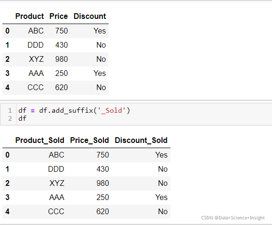Place cursor on code line 2 'df'
Image resolution: width=272 pixels, height=225 pixels.
coord(23,118)
